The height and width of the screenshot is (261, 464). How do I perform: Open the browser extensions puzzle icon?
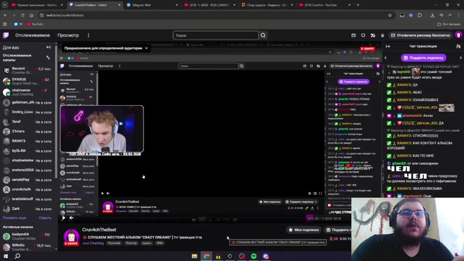point(420,15)
